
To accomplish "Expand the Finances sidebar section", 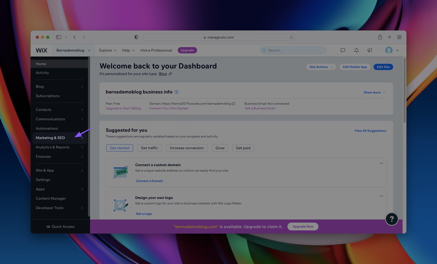I will tap(82, 156).
